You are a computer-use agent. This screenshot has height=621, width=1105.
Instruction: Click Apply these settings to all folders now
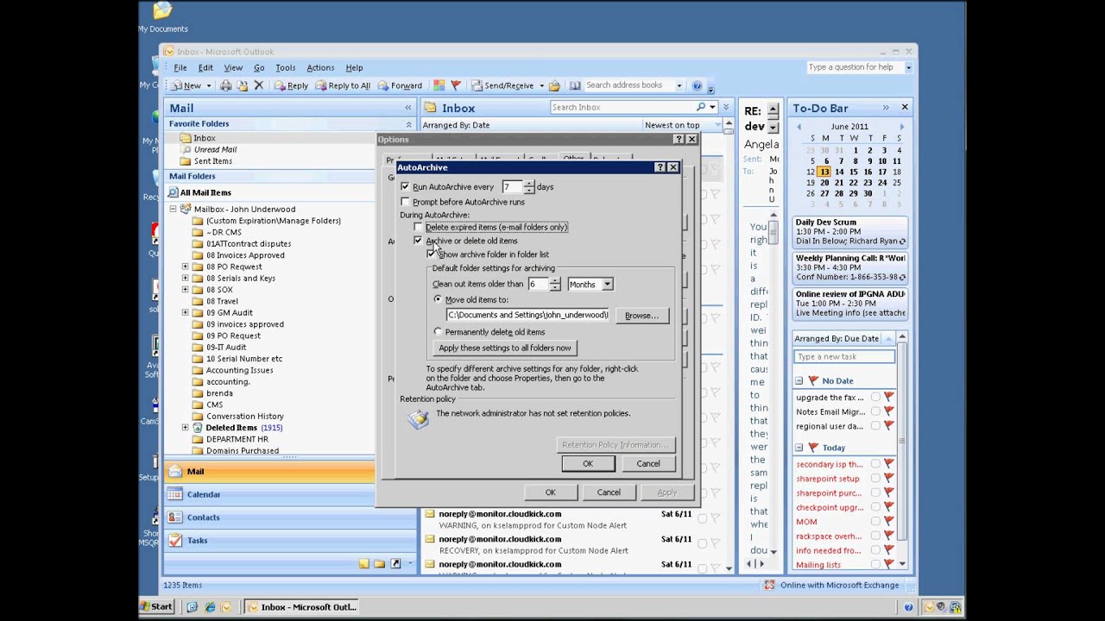(505, 348)
